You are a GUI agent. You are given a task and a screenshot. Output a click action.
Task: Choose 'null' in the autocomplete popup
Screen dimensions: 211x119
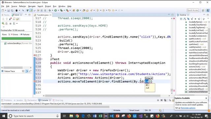pos(147,88)
